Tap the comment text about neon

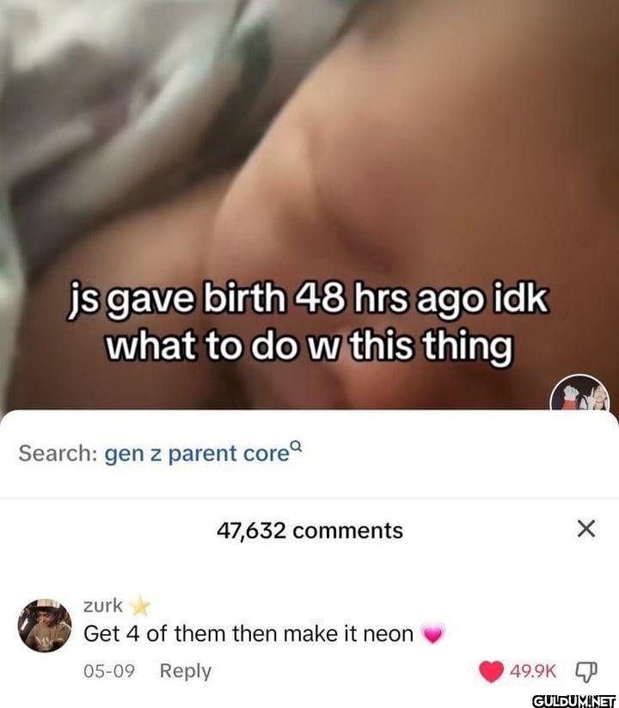pyautogui.click(x=248, y=634)
